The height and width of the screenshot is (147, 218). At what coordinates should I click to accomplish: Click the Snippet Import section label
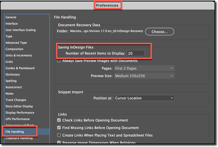click(70, 92)
